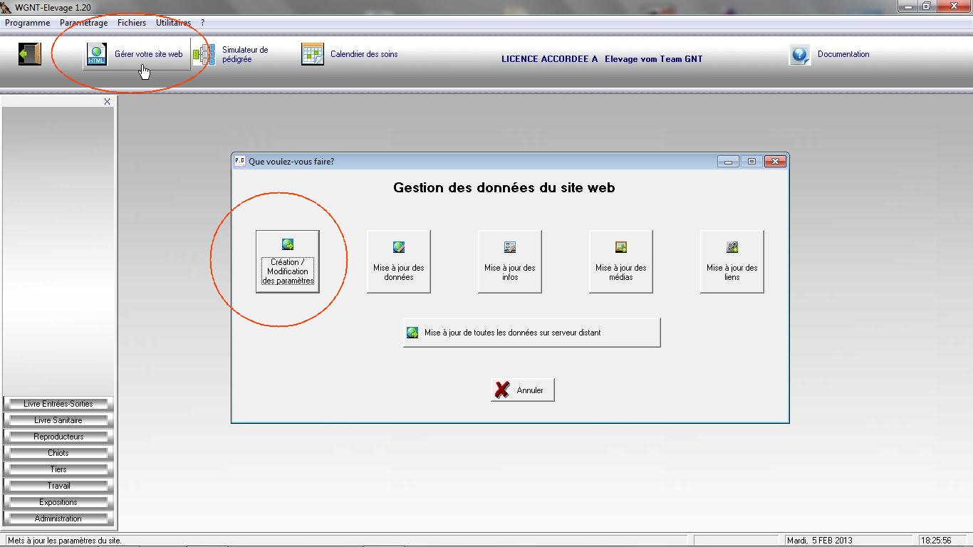The image size is (973, 547).
Task: Open Livre Entrées-Sorties section
Action: pyautogui.click(x=58, y=404)
